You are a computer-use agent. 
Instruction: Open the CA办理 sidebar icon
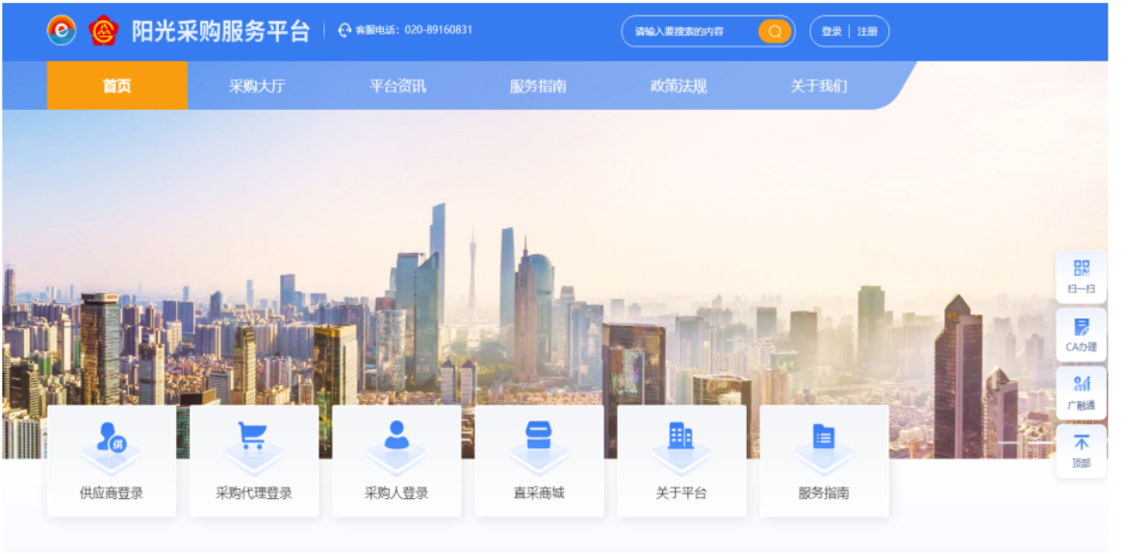[x=1081, y=328]
